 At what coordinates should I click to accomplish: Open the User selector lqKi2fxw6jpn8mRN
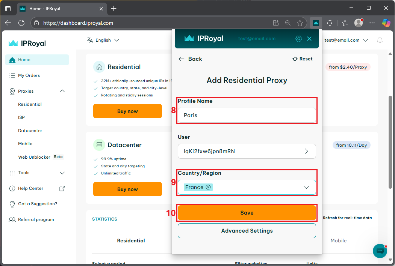click(247, 151)
